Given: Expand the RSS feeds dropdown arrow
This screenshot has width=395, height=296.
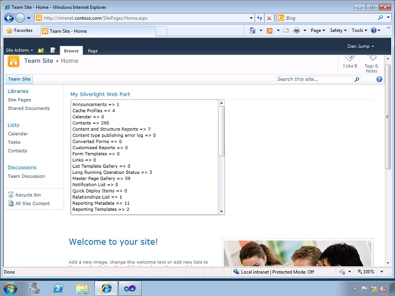Looking at the screenshot, I should pos(278,31).
